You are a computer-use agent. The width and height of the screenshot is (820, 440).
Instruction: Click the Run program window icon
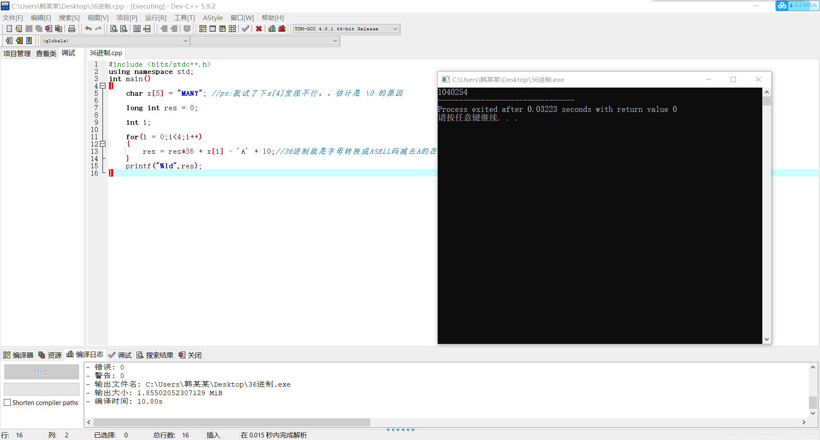(213, 29)
